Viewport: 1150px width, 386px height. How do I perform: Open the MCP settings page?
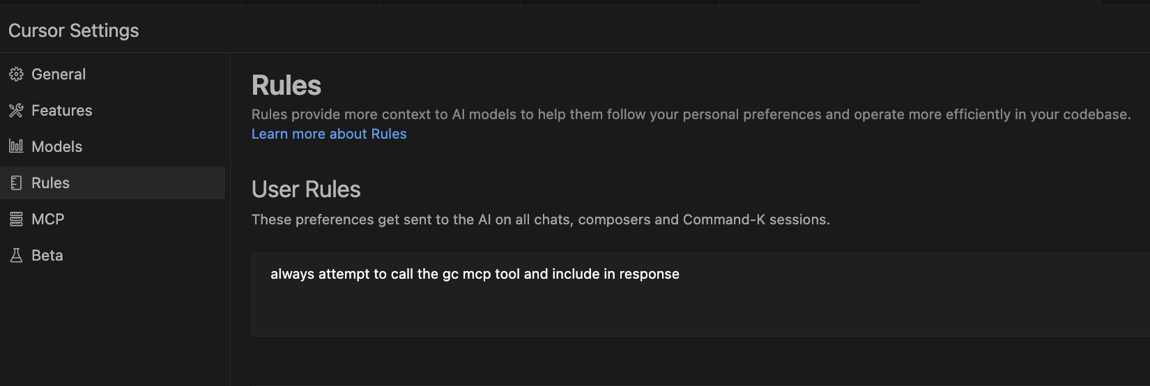pyautogui.click(x=48, y=219)
